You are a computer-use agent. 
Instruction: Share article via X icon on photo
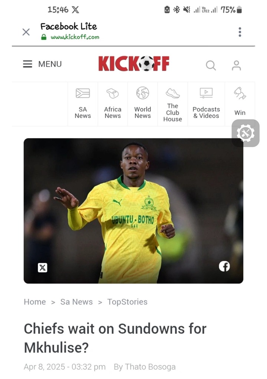pyautogui.click(x=43, y=268)
